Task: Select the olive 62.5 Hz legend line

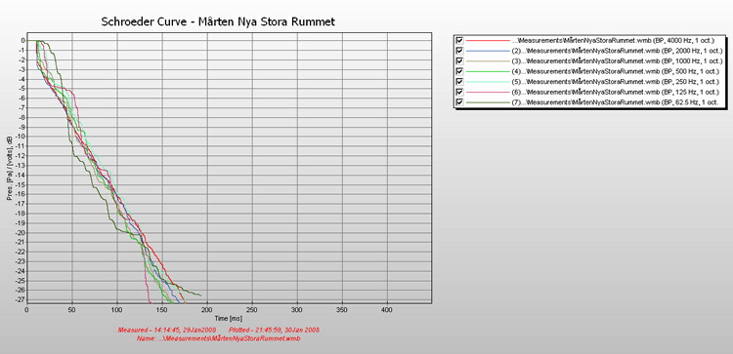Action: coord(488,102)
